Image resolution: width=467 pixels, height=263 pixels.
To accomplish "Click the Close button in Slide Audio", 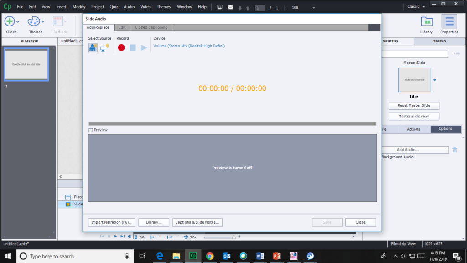I will 360,222.
